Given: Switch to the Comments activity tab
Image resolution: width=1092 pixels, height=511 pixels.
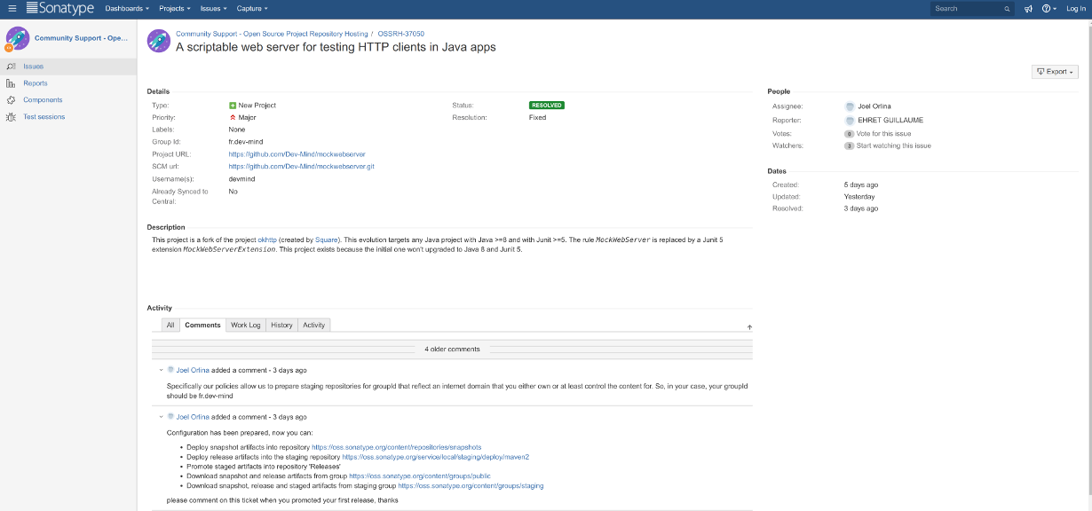Looking at the screenshot, I should click(202, 326).
